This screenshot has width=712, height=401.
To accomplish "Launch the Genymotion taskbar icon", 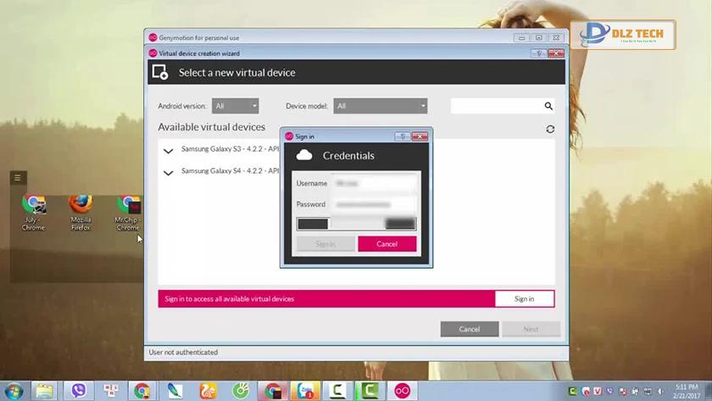I will click(x=403, y=391).
